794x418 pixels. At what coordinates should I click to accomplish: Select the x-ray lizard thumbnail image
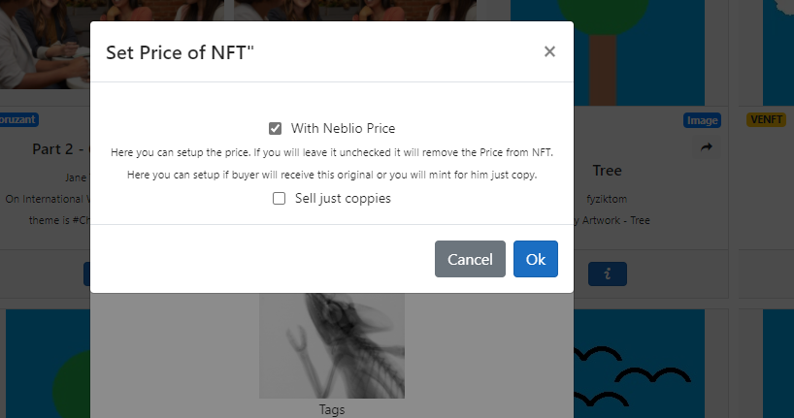coord(332,345)
